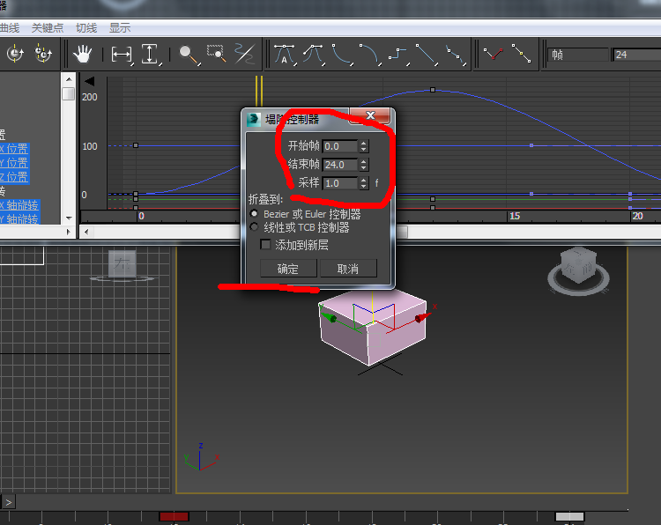Click the pink box object in viewport
Viewport: 661px width, 525px height.
point(373,326)
